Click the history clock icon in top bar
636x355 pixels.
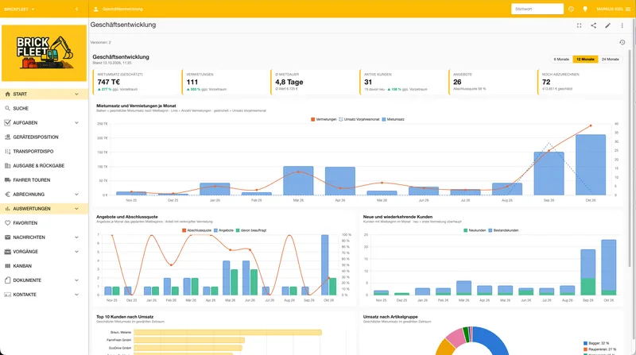pyautogui.click(x=571, y=9)
